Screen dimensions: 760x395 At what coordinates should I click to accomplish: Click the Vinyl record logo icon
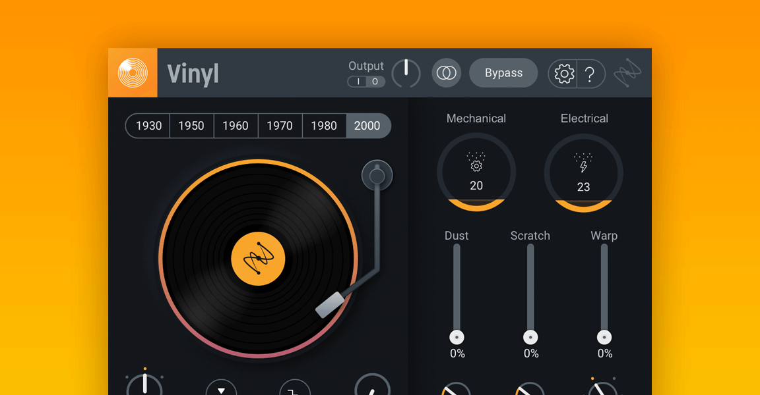tap(133, 73)
